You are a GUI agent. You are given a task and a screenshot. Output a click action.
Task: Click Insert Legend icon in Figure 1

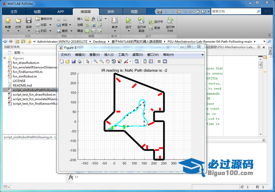pyautogui.click(x=151, y=61)
